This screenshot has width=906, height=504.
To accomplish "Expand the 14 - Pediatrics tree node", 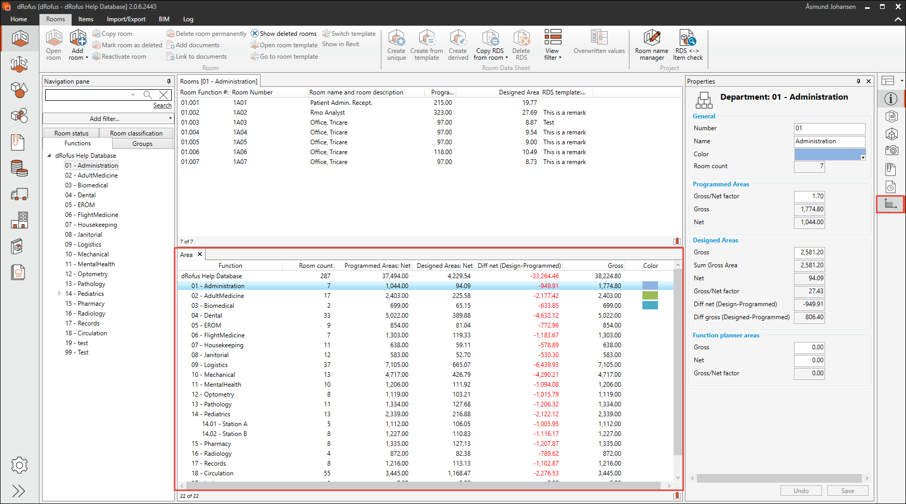I will pos(60,294).
